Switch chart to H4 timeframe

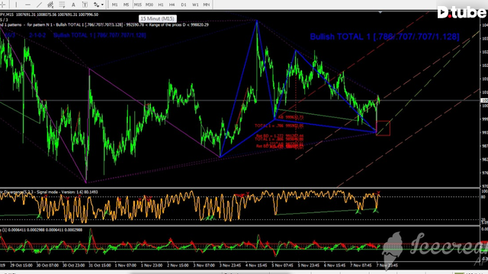point(172,5)
